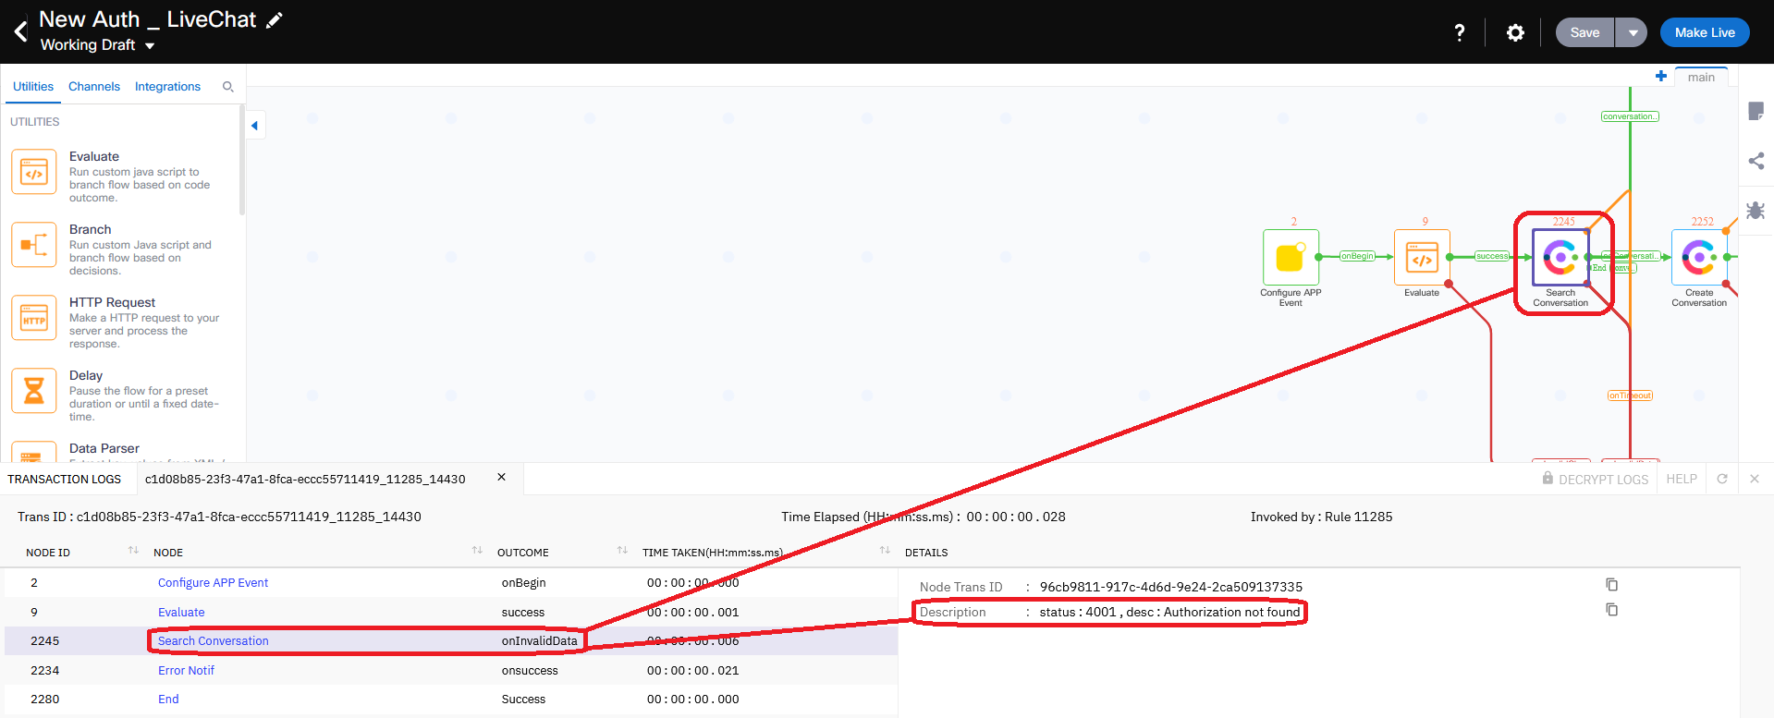The height and width of the screenshot is (718, 1774).
Task: Select the transaction ID tab label
Action: (305, 479)
